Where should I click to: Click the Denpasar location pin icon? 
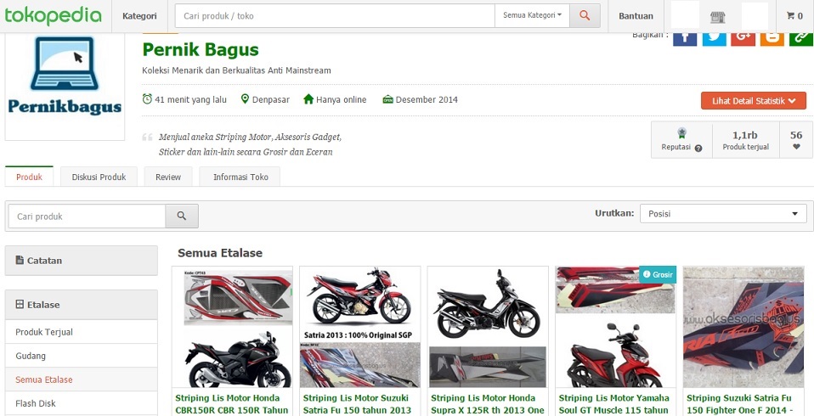245,98
